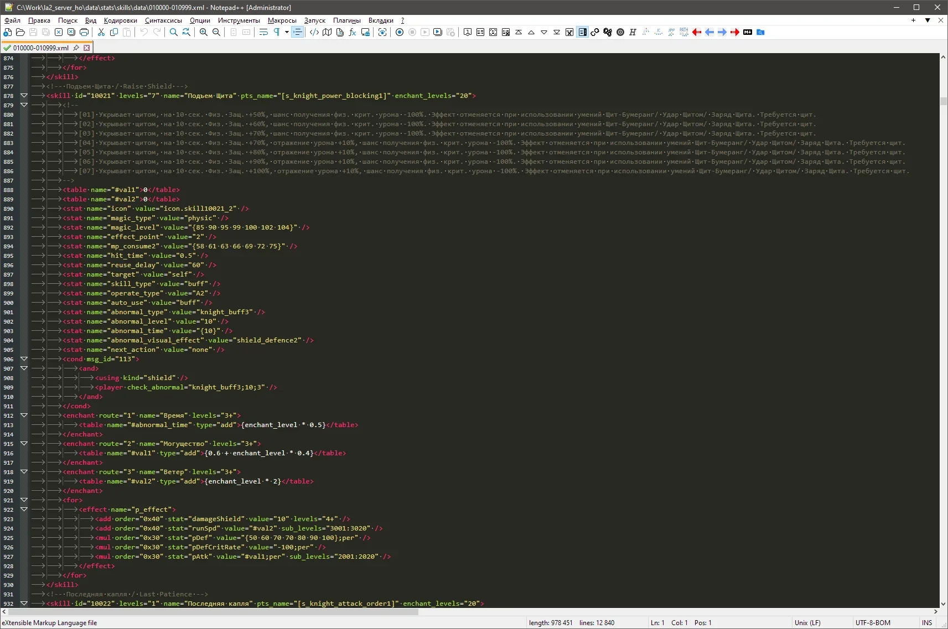Click the plus button at top right
Viewport: 948px width, 629px height.
pyautogui.click(x=913, y=20)
